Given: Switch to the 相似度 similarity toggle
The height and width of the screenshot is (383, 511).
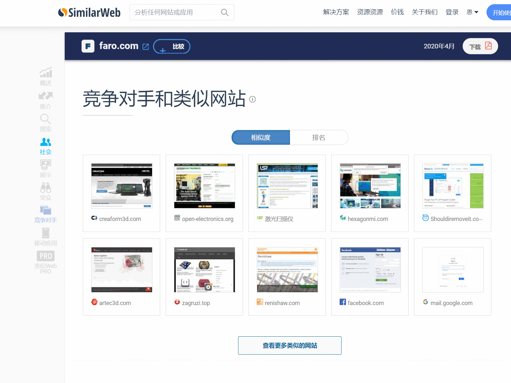Looking at the screenshot, I should [261, 138].
